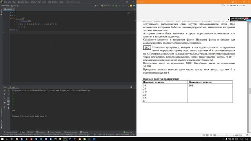
Task: Open the IDE updates icon in the toolbar
Action: (131, 5)
